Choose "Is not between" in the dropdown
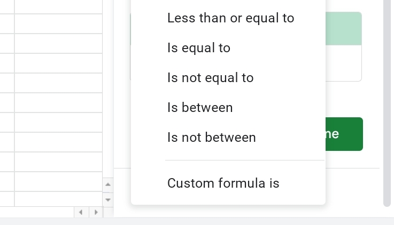 coord(211,138)
